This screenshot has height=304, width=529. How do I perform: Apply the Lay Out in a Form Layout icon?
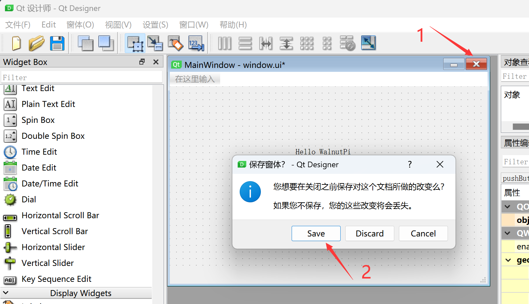coord(327,43)
